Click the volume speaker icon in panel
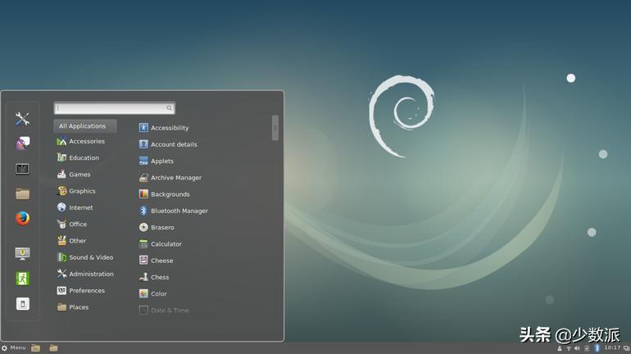 [x=577, y=348]
